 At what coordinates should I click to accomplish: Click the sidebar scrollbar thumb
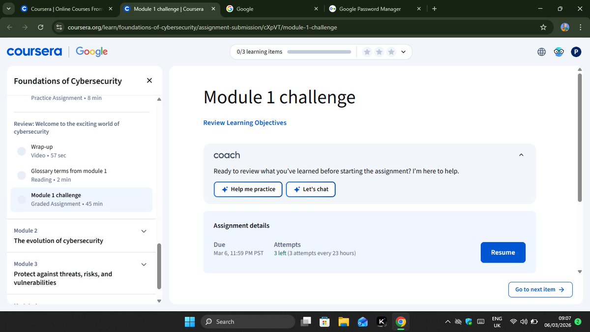[159, 267]
